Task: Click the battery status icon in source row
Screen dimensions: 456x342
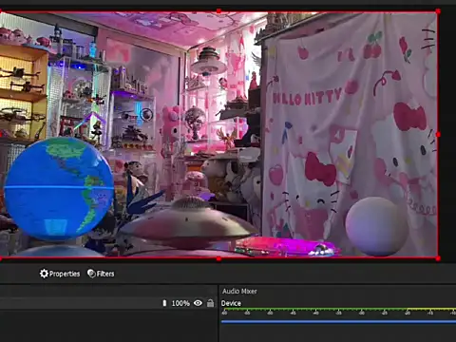Action: click(164, 303)
